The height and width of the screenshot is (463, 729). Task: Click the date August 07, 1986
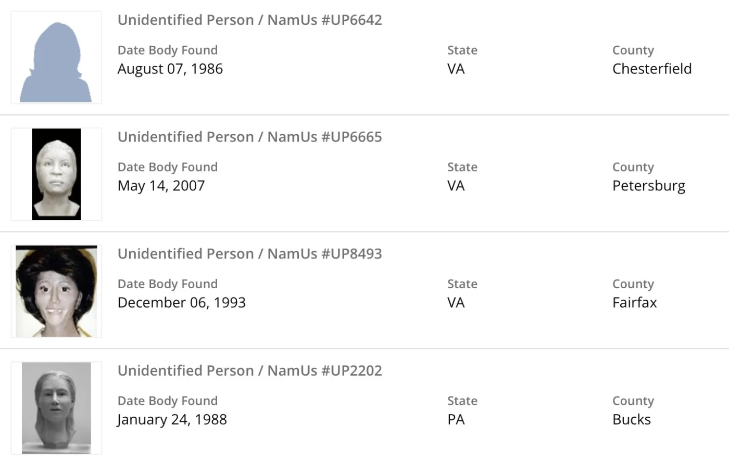pos(170,69)
